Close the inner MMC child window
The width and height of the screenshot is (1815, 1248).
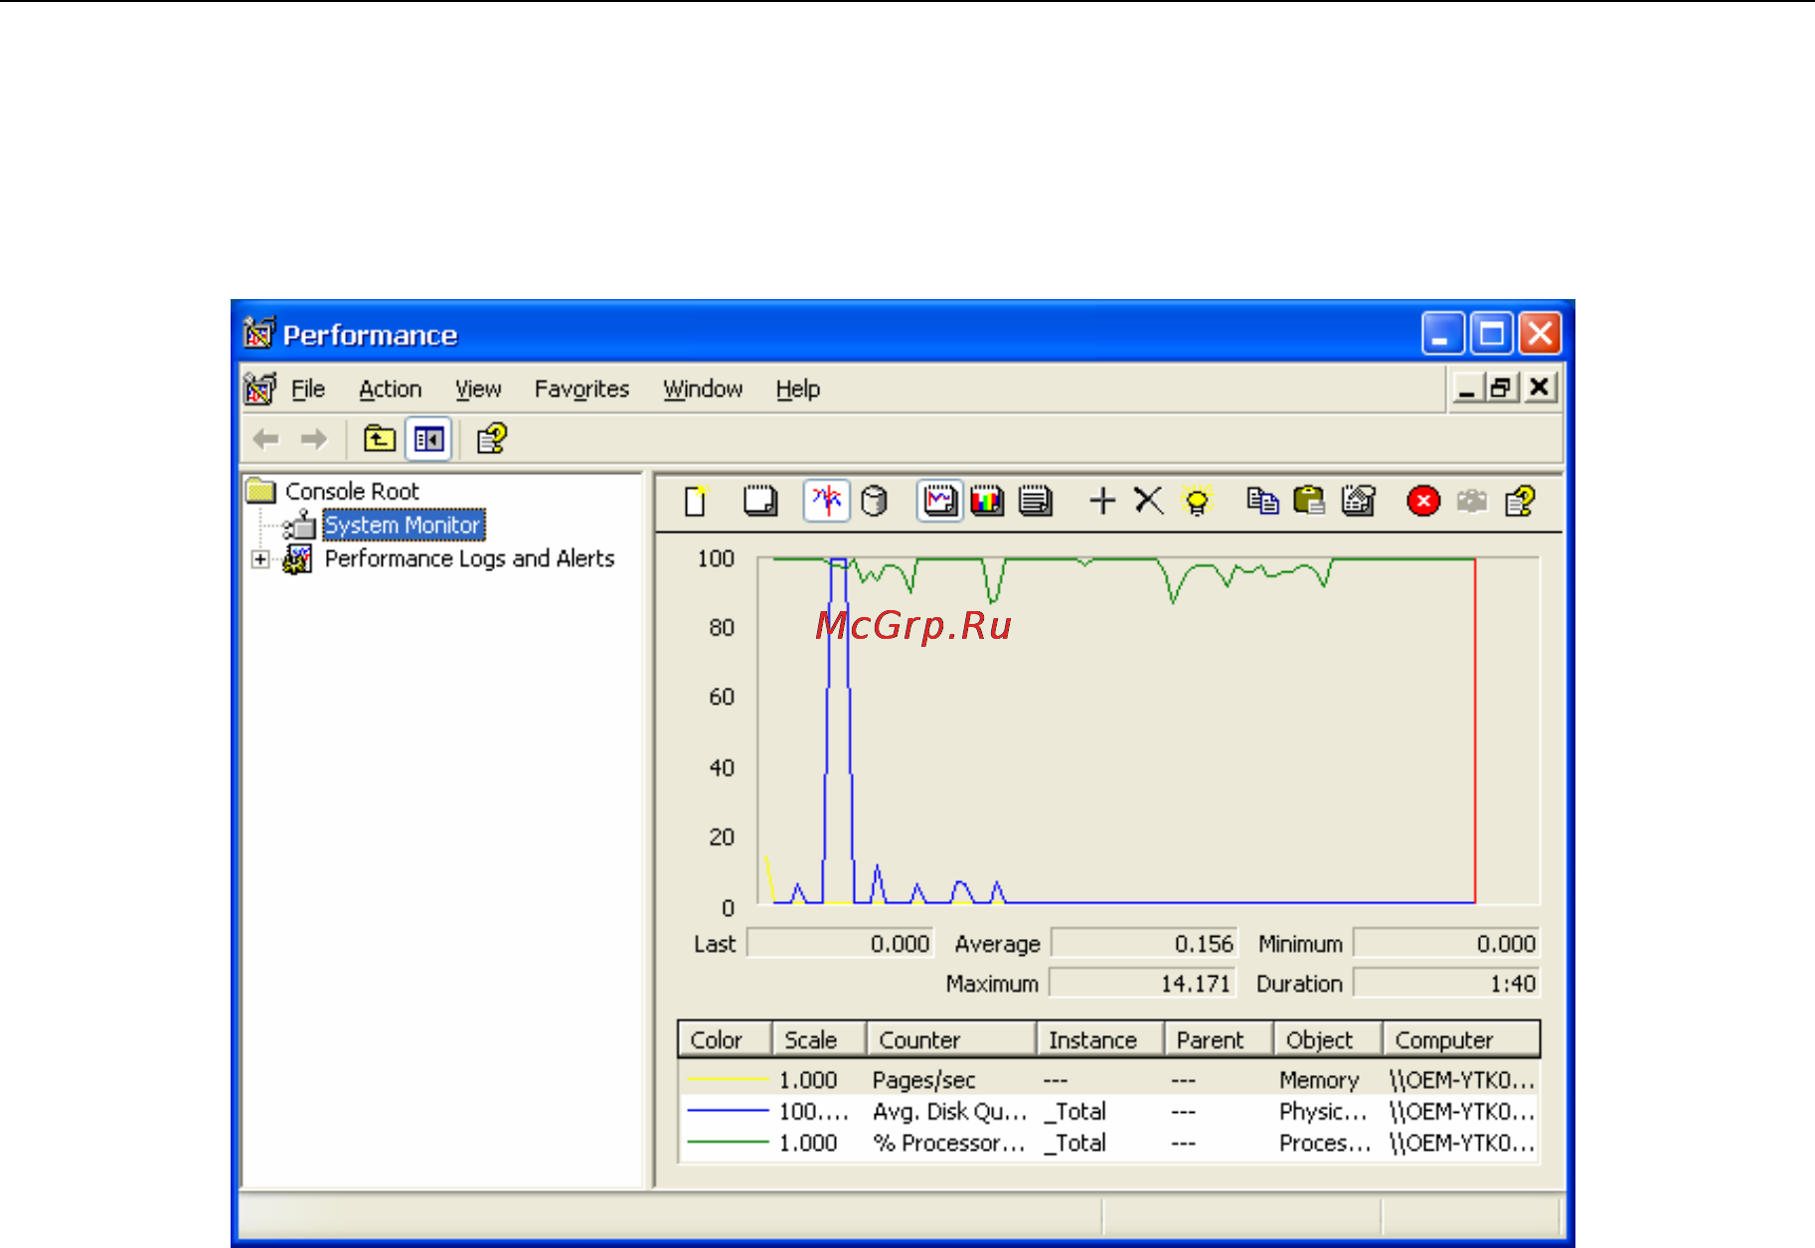click(1539, 388)
